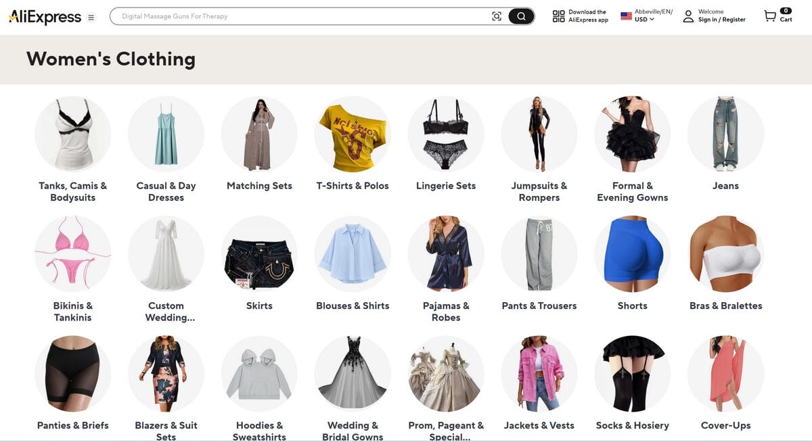Open the Skirts category image
812x442 pixels.
click(259, 253)
